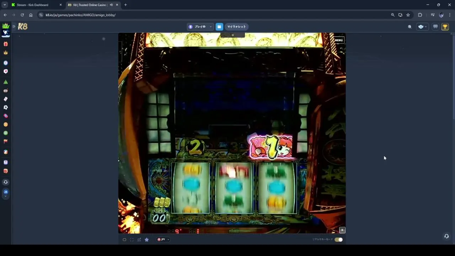The height and width of the screenshot is (256, 455).
Task: Open game statistics chart icon
Action: tap(139, 240)
